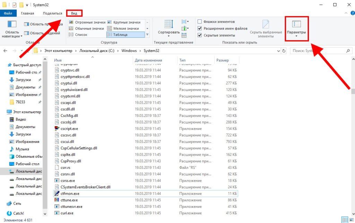Uncheck the Скрытые элементы checkbox

(200, 35)
